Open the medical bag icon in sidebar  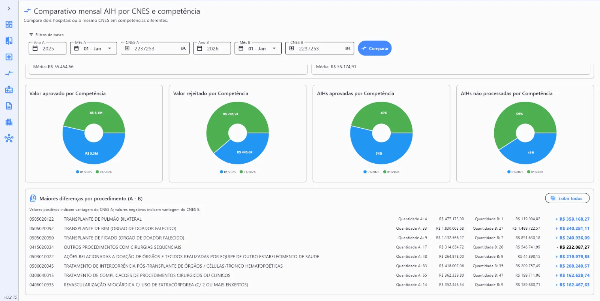(9, 90)
